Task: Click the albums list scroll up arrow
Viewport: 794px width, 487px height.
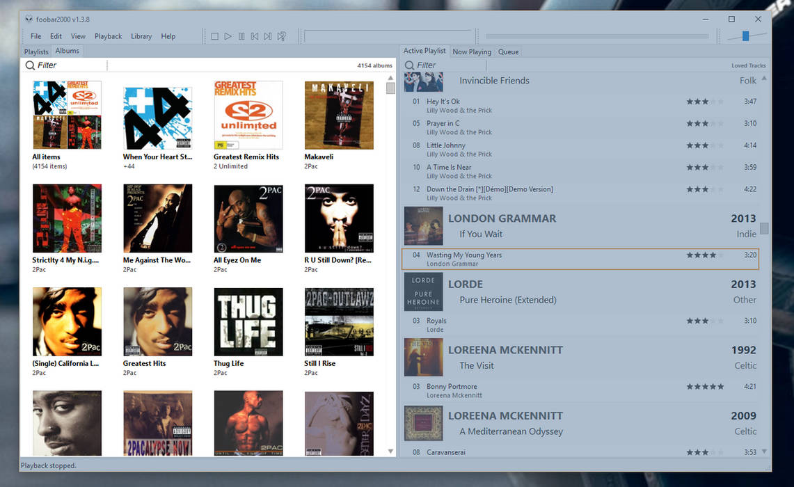Action: click(x=390, y=78)
